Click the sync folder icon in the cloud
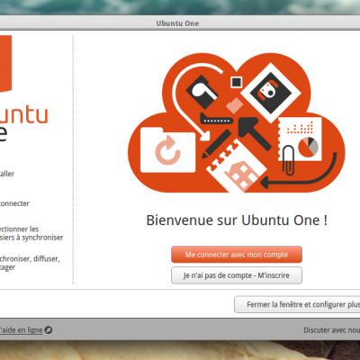 tap(167, 150)
